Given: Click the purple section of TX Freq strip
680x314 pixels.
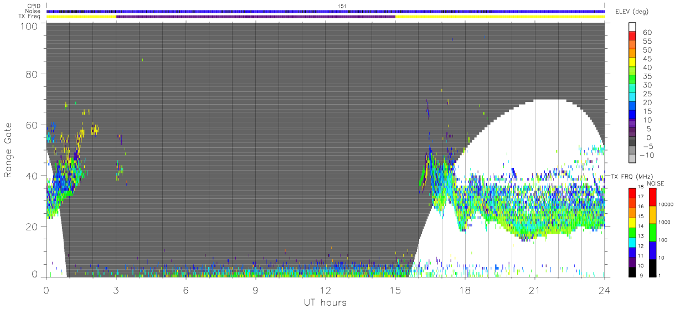Looking at the screenshot, I should tap(256, 17).
